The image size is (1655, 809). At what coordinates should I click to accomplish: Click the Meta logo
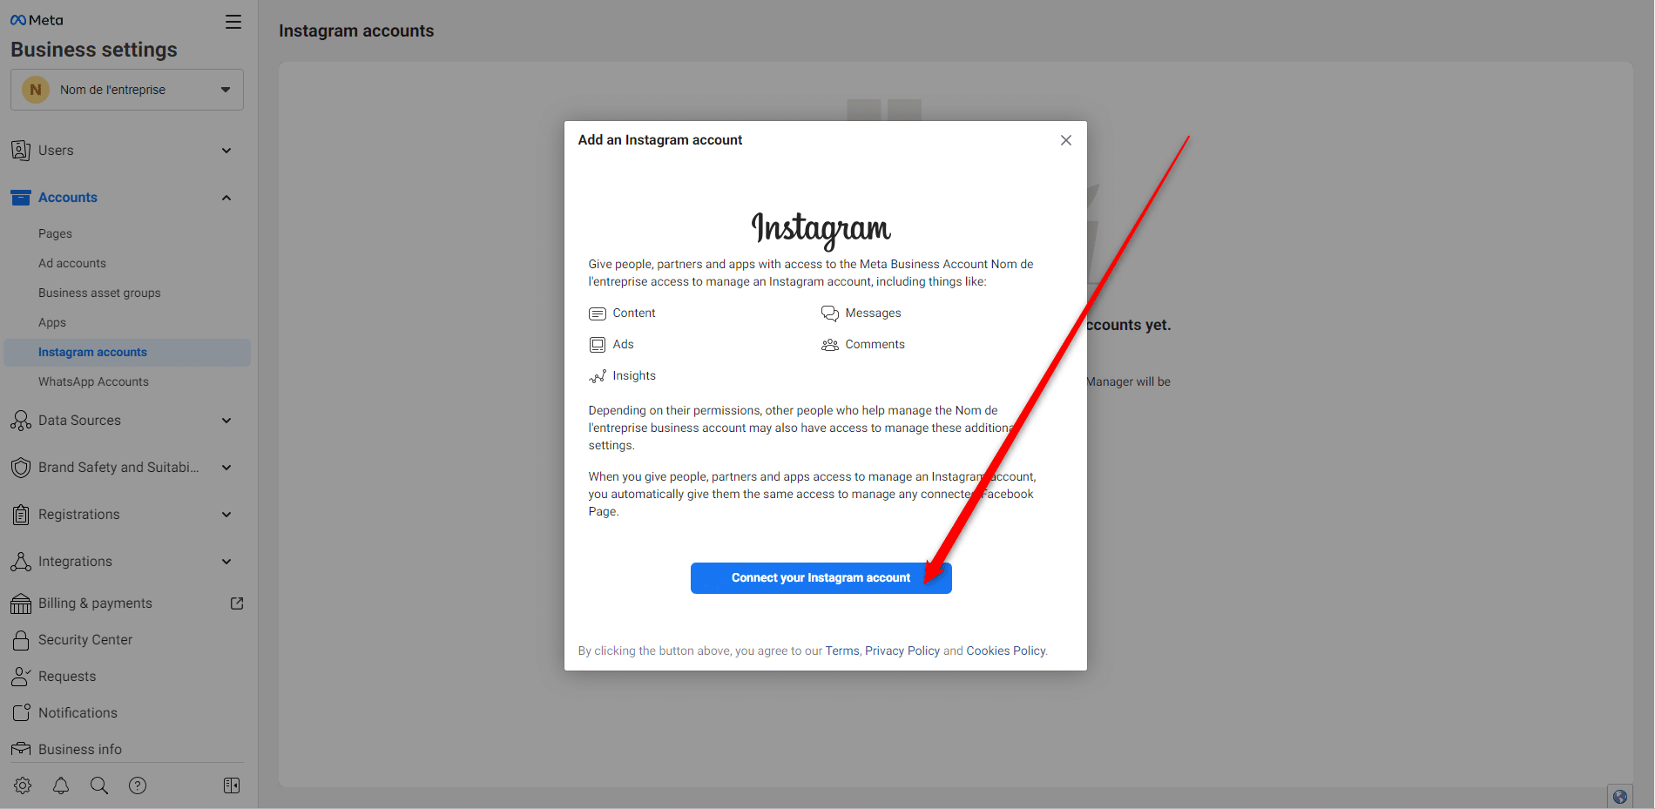[37, 20]
